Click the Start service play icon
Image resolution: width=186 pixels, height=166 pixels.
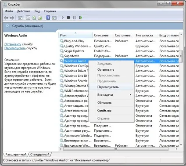63,18
